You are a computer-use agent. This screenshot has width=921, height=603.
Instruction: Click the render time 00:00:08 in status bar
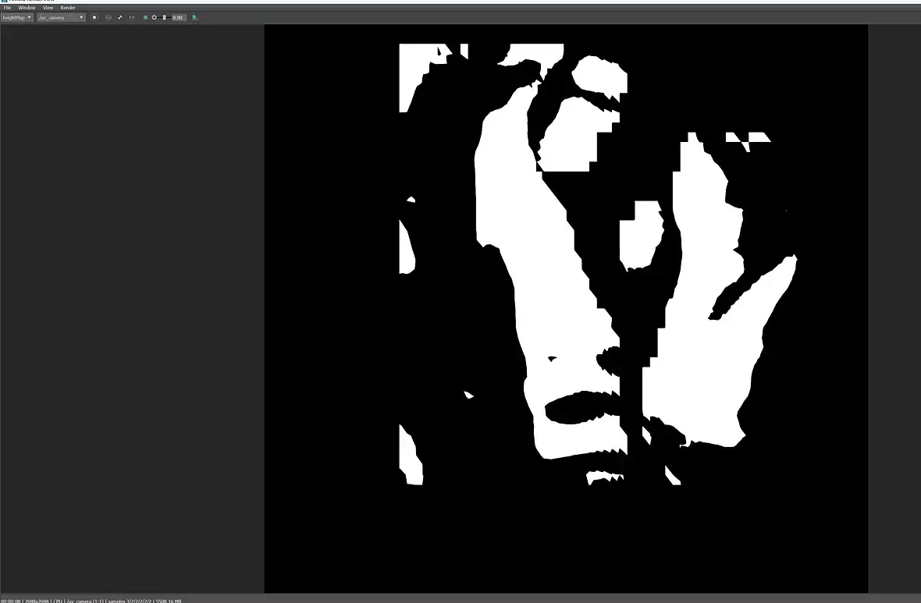[11, 601]
